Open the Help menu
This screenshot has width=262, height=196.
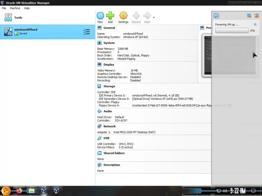pos(27,8)
